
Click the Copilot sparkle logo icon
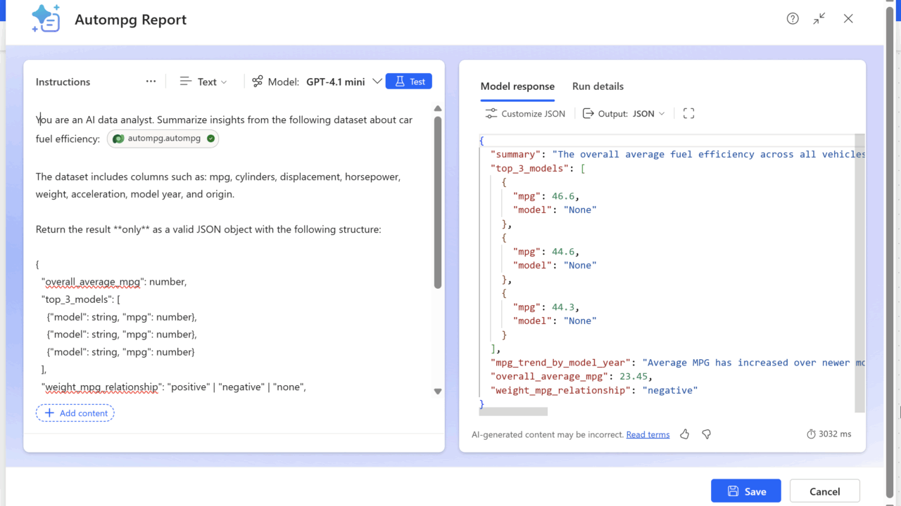[x=46, y=19]
